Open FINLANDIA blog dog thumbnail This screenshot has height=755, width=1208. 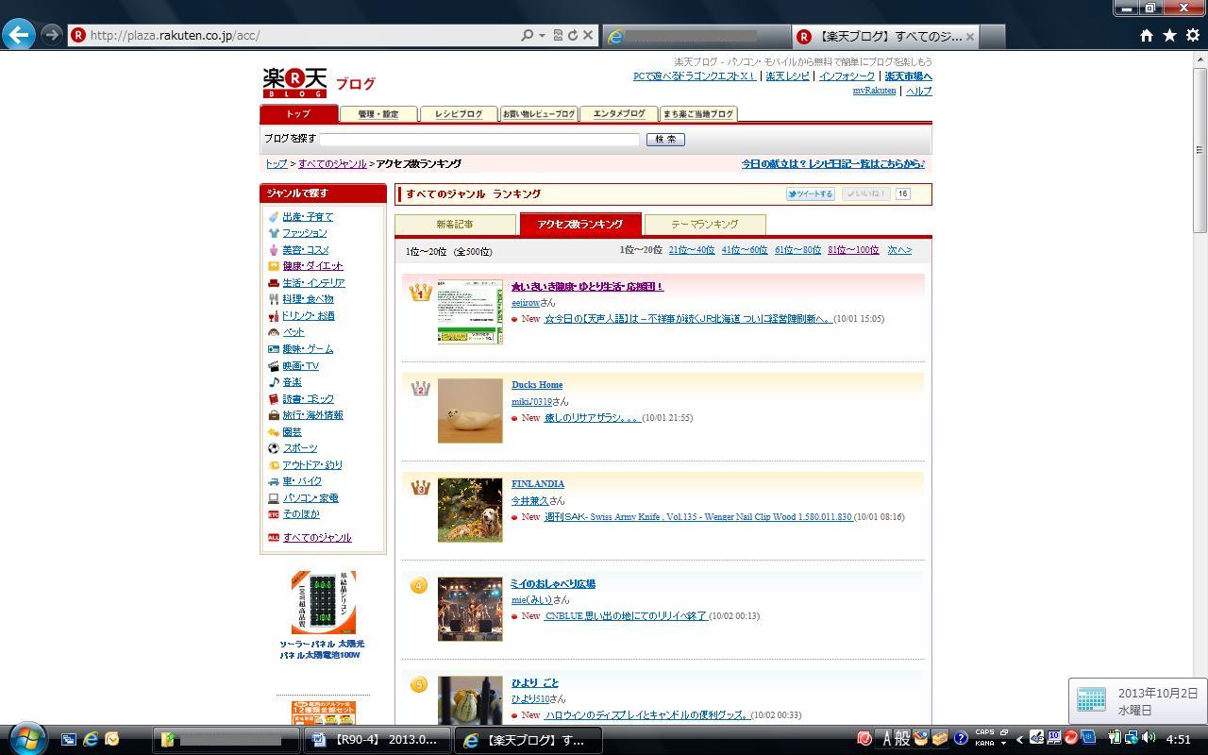coord(470,510)
